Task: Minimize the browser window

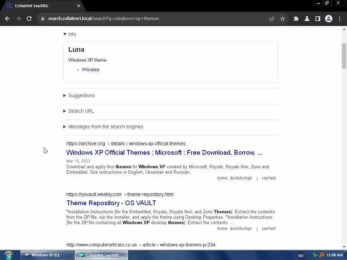Action: point(319,3)
